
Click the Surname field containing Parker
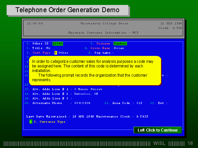pos(120,43)
